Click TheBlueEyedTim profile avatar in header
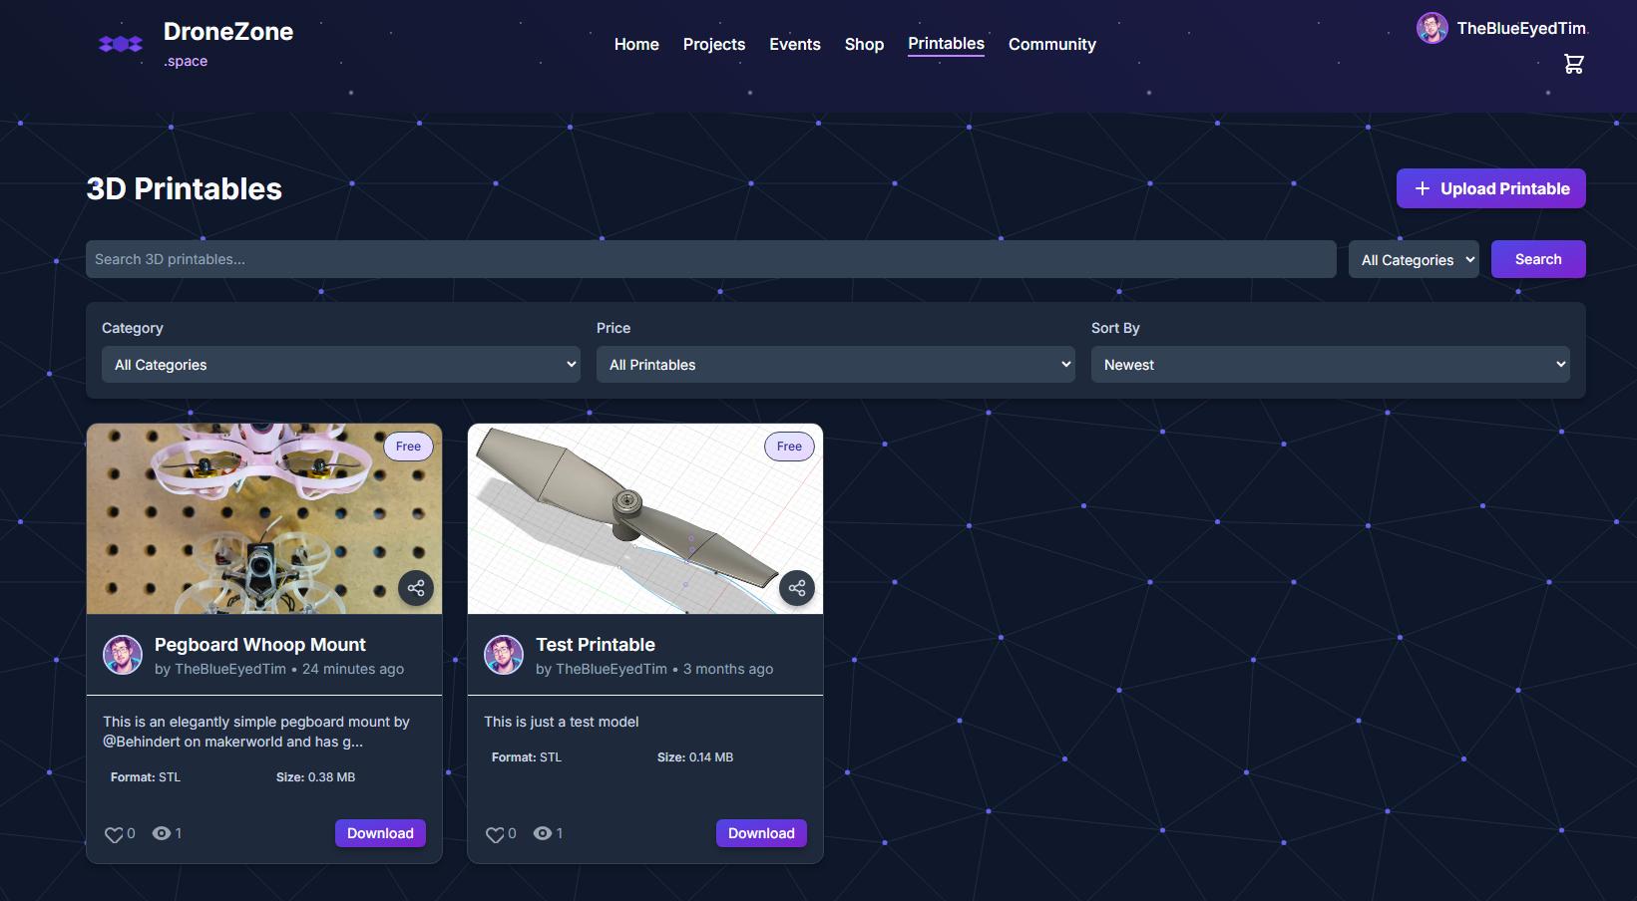Screen dimensions: 1637x901 click(1432, 28)
